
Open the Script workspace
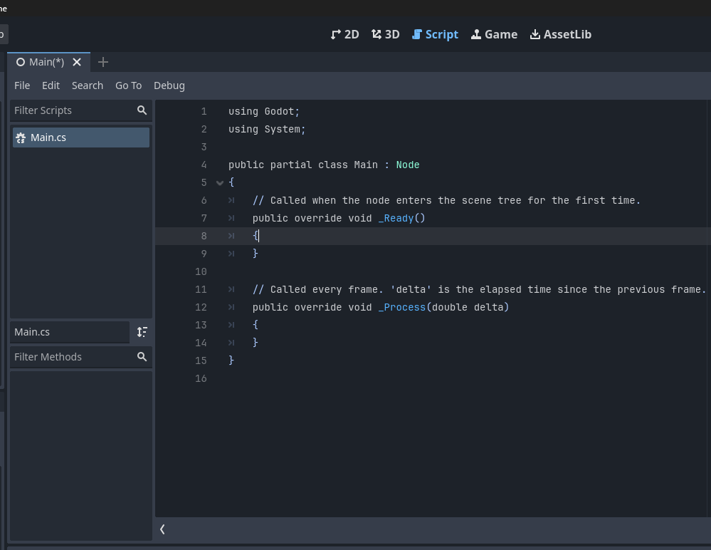[x=435, y=34]
